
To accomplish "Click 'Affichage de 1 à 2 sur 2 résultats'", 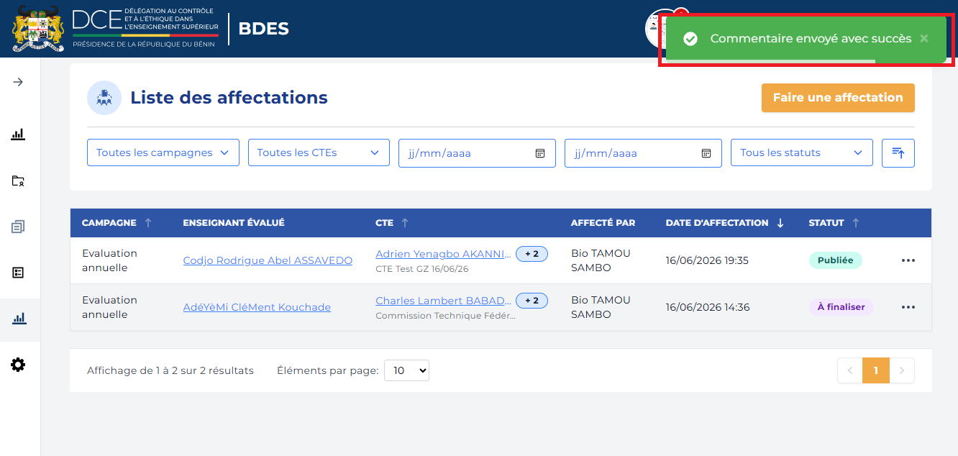I will tap(170, 370).
